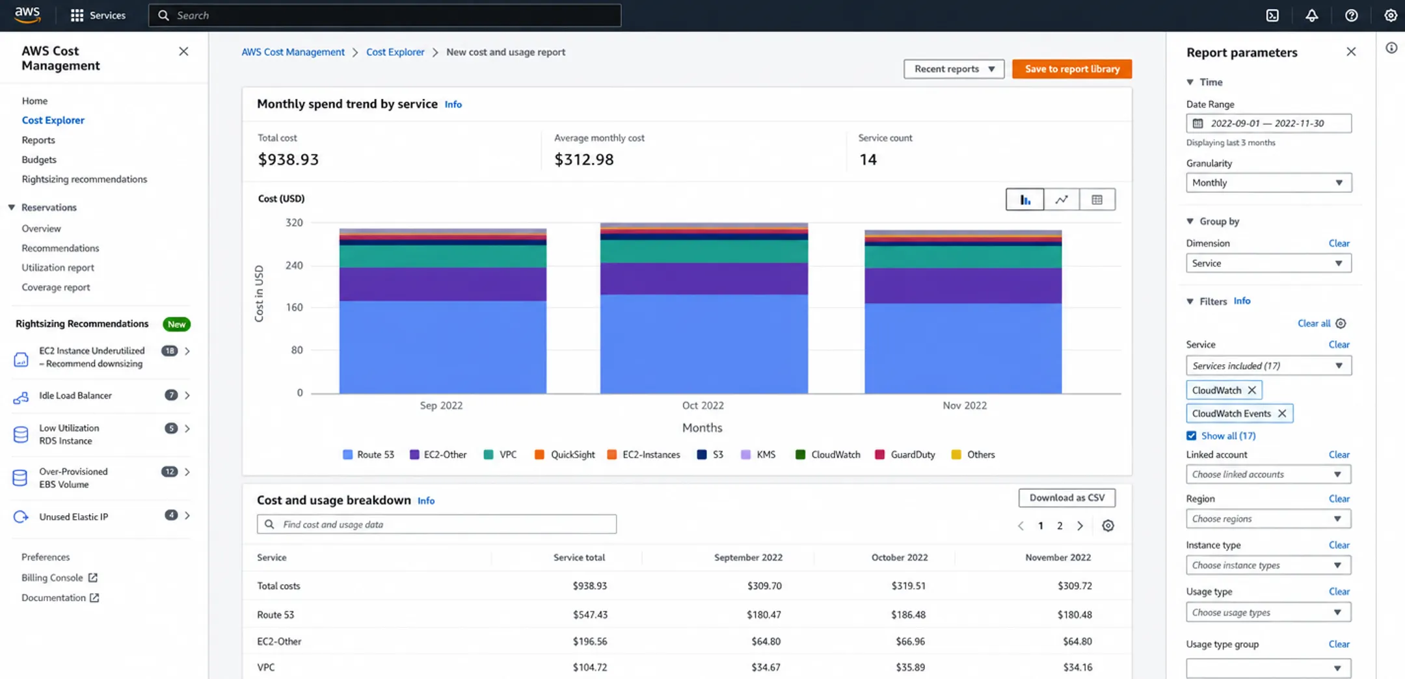
Task: Click the Unused Elastic IP icon
Action: point(21,516)
